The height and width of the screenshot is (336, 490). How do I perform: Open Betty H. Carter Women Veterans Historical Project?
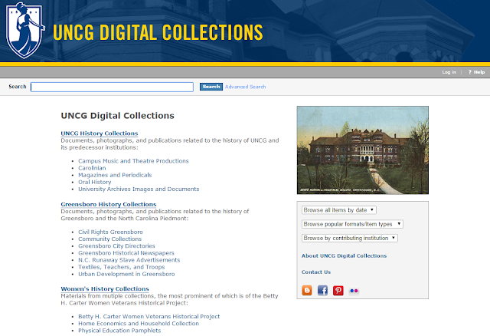click(x=149, y=317)
